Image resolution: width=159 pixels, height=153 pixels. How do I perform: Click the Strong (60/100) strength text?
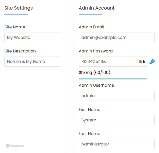94,72
